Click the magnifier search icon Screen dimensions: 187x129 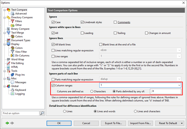point(42,113)
